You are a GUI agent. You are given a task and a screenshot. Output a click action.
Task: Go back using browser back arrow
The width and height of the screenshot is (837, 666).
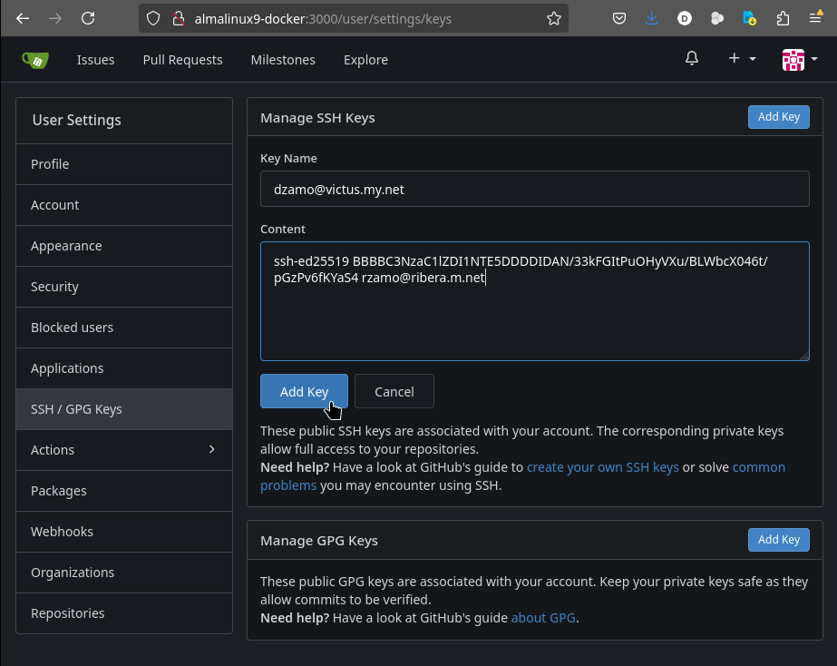point(23,18)
